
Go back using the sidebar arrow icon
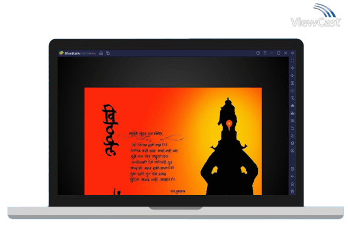[293, 177]
